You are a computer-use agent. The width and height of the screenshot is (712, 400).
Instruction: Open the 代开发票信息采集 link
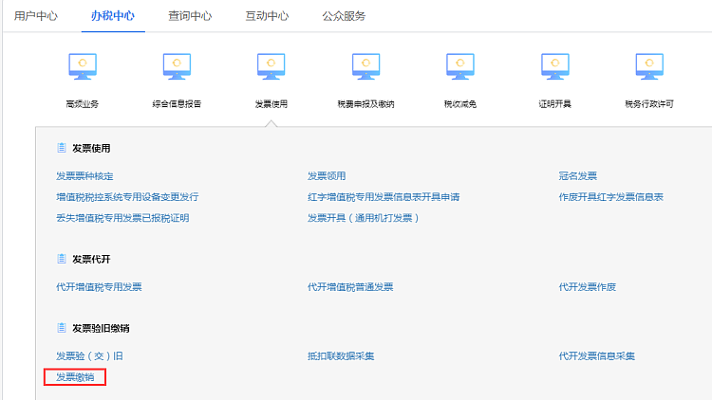tap(597, 356)
